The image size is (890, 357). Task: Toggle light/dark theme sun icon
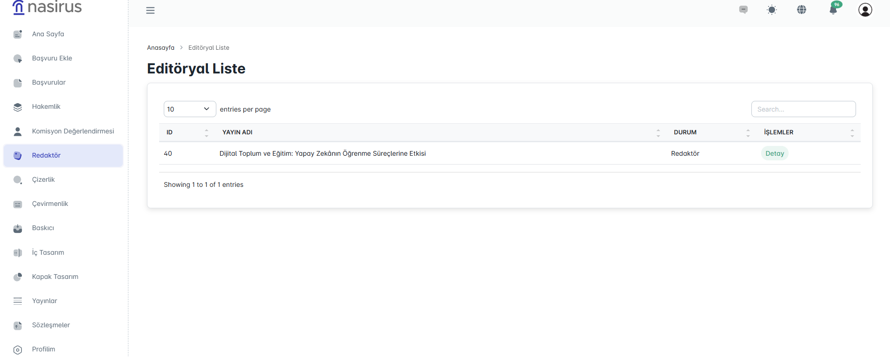tap(772, 10)
